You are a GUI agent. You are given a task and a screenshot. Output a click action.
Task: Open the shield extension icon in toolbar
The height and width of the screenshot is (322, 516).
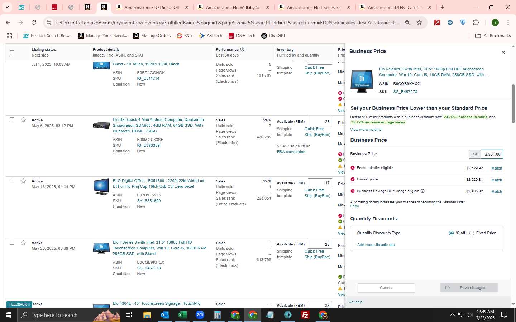[x=463, y=23]
